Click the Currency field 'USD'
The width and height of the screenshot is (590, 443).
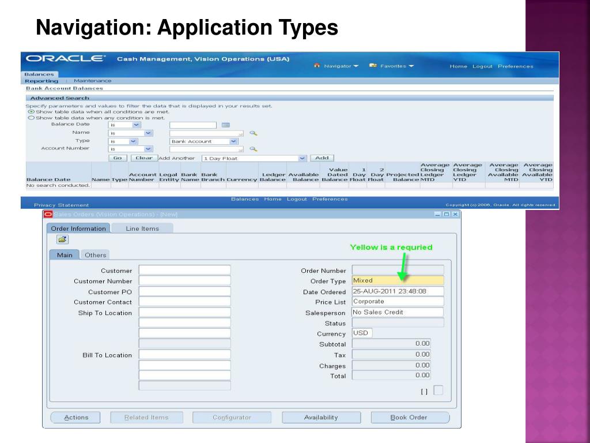tap(362, 333)
